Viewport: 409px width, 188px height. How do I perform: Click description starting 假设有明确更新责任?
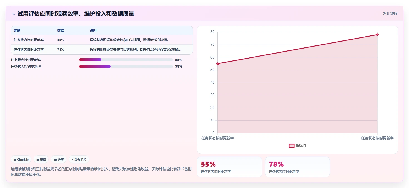tap(136, 50)
